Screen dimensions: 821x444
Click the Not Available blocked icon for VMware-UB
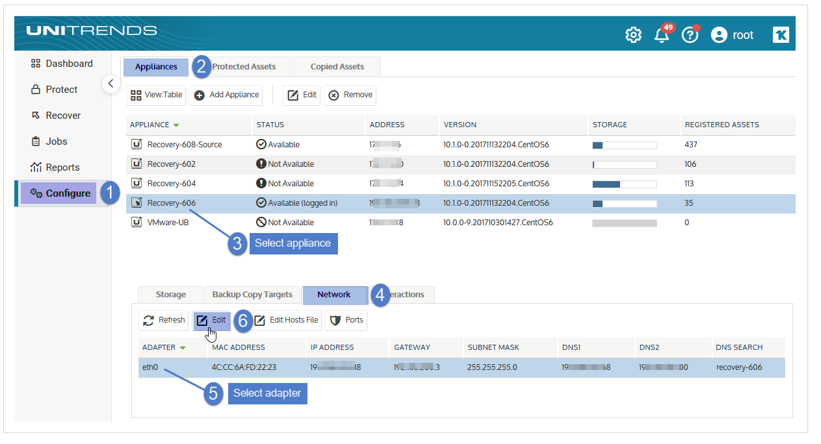coord(261,223)
